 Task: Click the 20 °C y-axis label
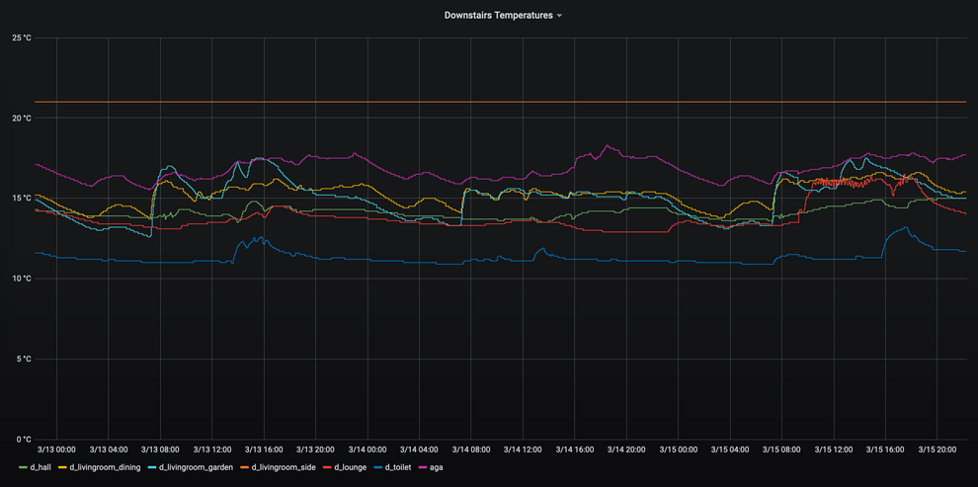tap(21, 119)
